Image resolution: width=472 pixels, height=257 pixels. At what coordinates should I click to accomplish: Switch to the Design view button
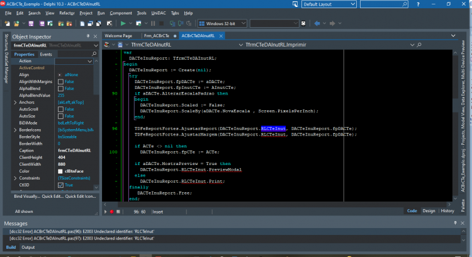coord(429,211)
